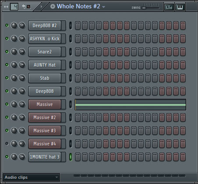This screenshot has height=184, width=198.
Task: Click the add channel plus icon
Action: click(53, 7)
